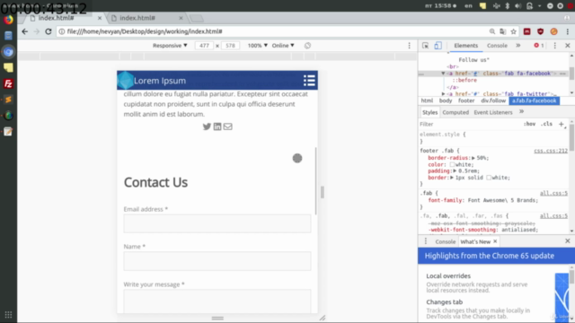Add a new style rule with plus icon
Screen dimensions: 575x323
coord(561,124)
